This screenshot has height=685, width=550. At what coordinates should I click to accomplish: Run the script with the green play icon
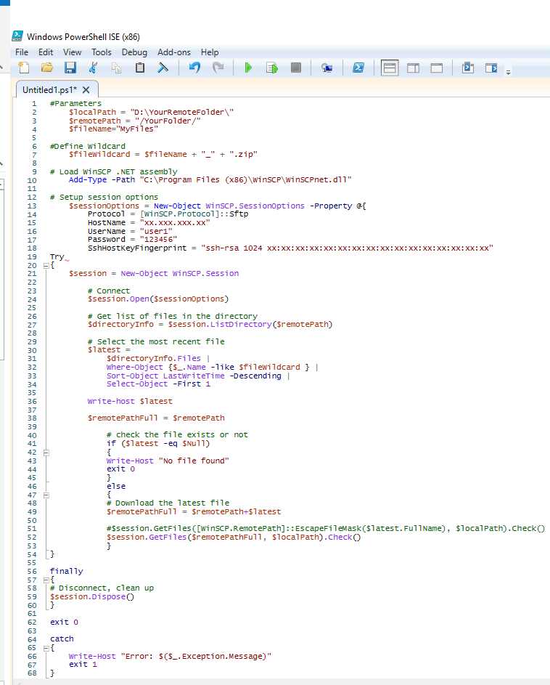pyautogui.click(x=248, y=68)
